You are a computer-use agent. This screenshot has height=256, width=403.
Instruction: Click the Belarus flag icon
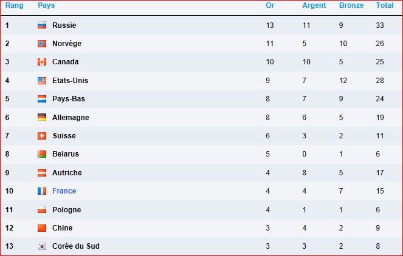click(42, 154)
